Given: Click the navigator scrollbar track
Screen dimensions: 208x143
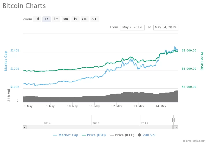Looking at the screenshot, I should [99, 127].
